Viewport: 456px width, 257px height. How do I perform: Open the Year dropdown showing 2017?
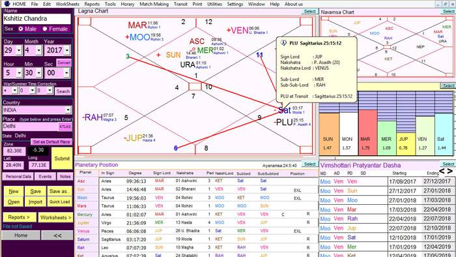(67, 50)
